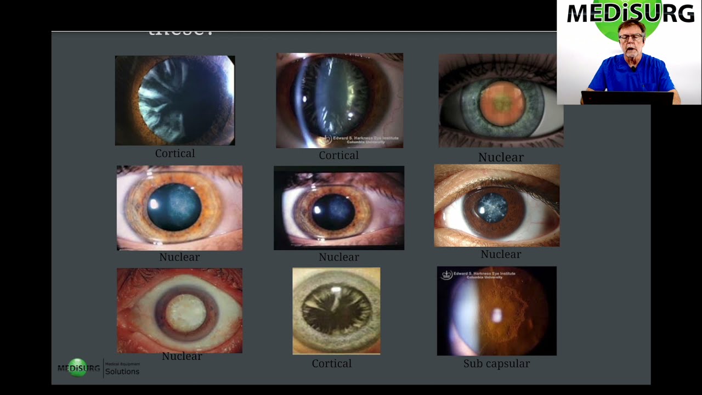Image resolution: width=702 pixels, height=395 pixels.
Task: Click the MEDiSURG logo above the presenter
Action: [630, 14]
